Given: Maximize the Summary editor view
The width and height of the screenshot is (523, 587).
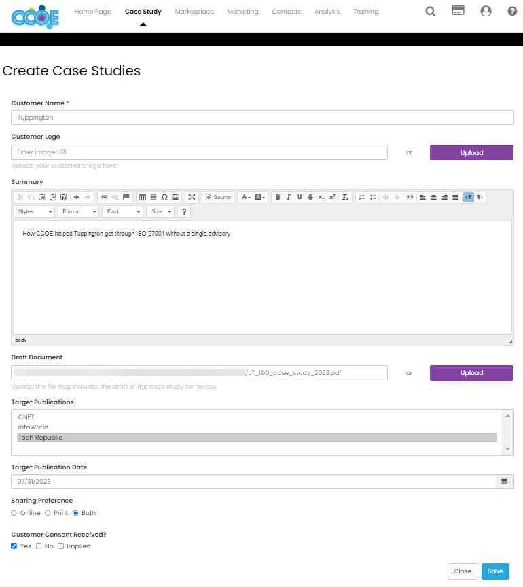Looking at the screenshot, I should click(x=192, y=197).
